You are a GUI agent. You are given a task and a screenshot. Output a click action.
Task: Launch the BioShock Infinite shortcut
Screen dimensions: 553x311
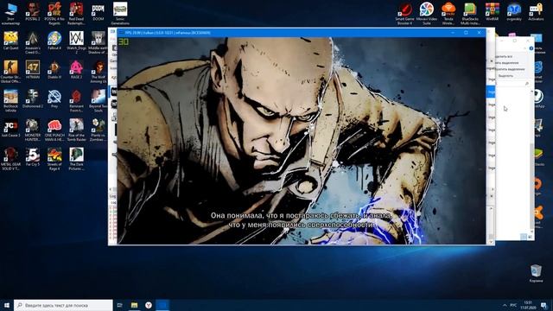(10, 100)
